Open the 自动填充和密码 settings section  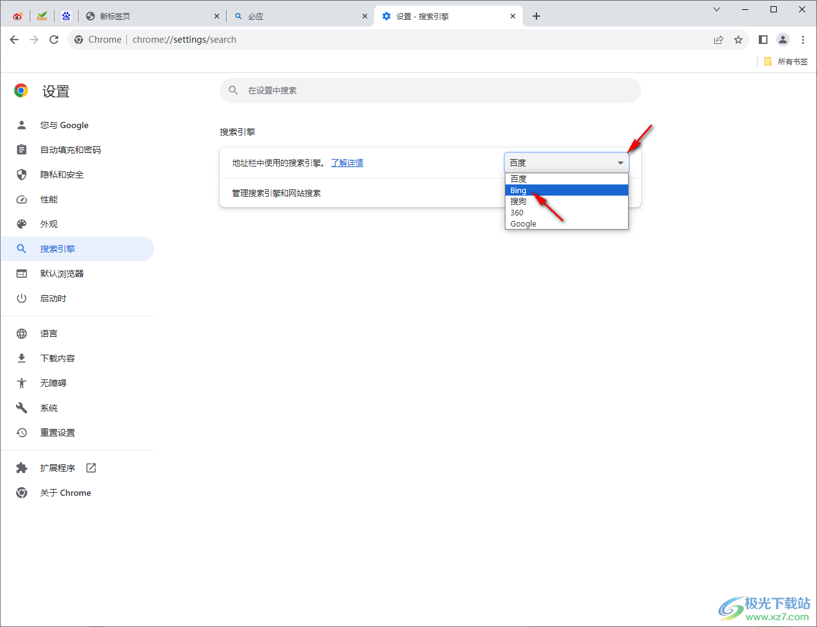click(x=77, y=150)
